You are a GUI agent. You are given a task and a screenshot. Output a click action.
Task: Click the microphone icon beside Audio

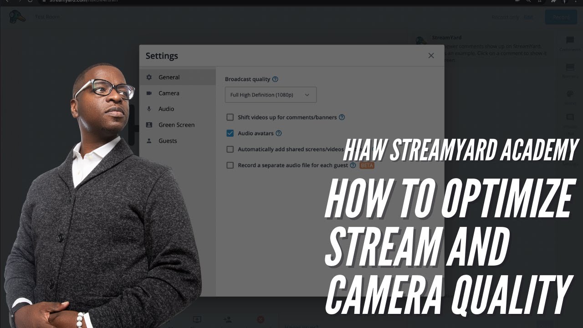point(149,109)
